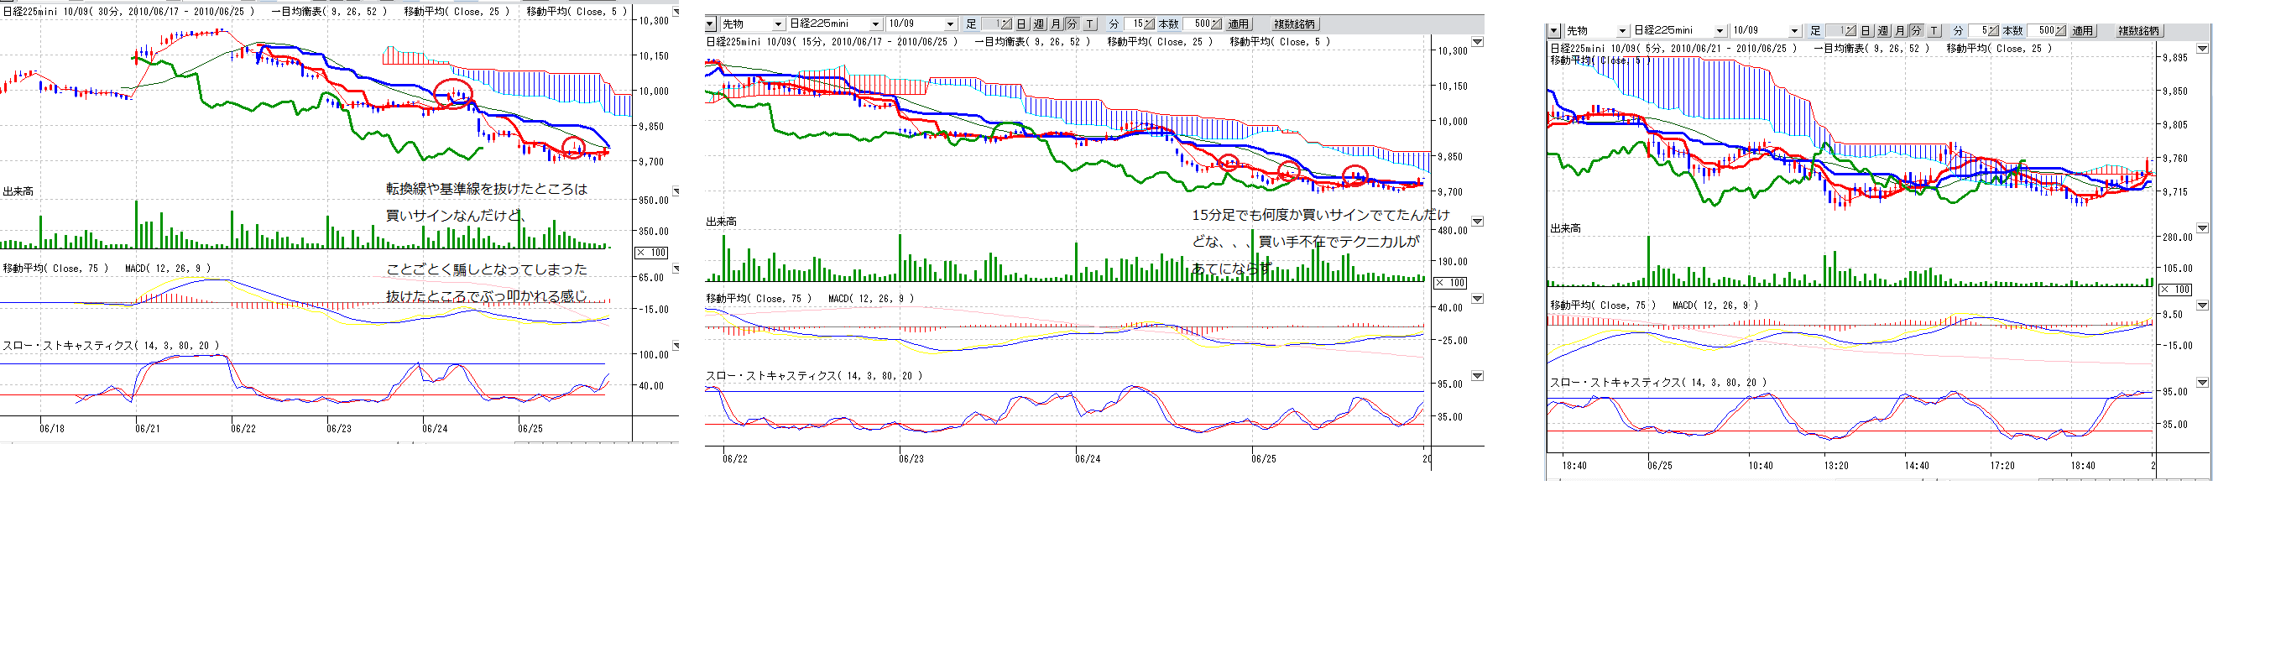Image resolution: width=2286 pixels, height=658 pixels.
Task: Select weekly (週) timeframe in middle chart toolbar
Action: (x=1038, y=24)
